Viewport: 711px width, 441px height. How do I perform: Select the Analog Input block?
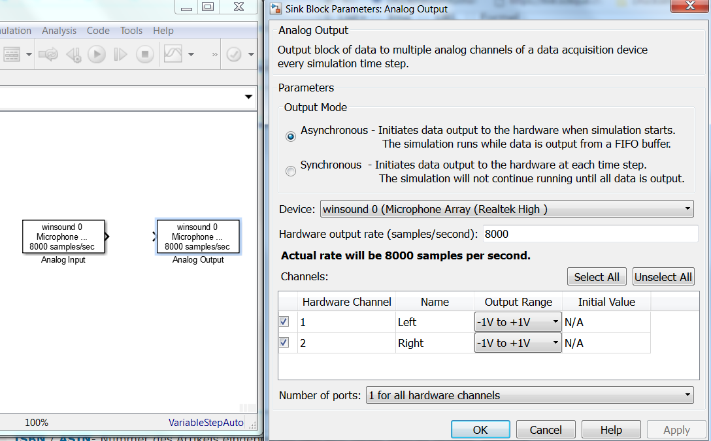click(x=63, y=237)
